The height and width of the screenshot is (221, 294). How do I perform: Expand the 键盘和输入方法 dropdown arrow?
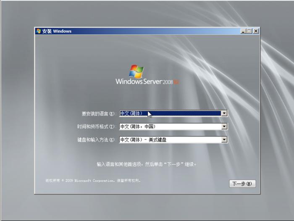224,140
